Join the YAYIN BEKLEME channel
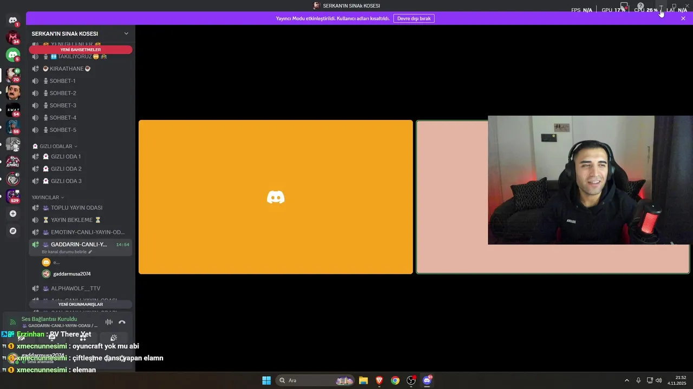 (x=80, y=220)
